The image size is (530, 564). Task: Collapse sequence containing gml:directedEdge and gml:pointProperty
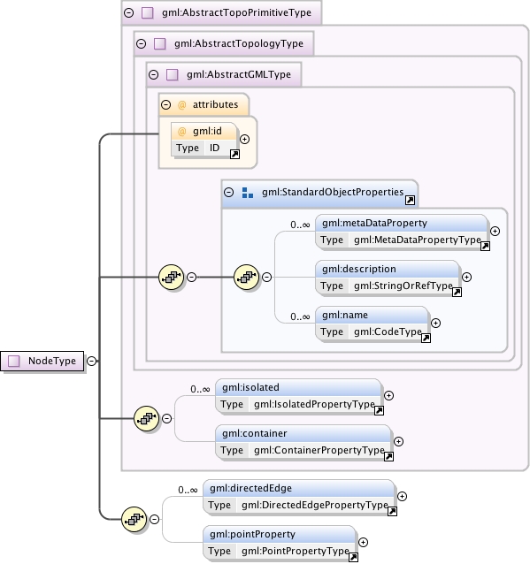click(x=155, y=520)
